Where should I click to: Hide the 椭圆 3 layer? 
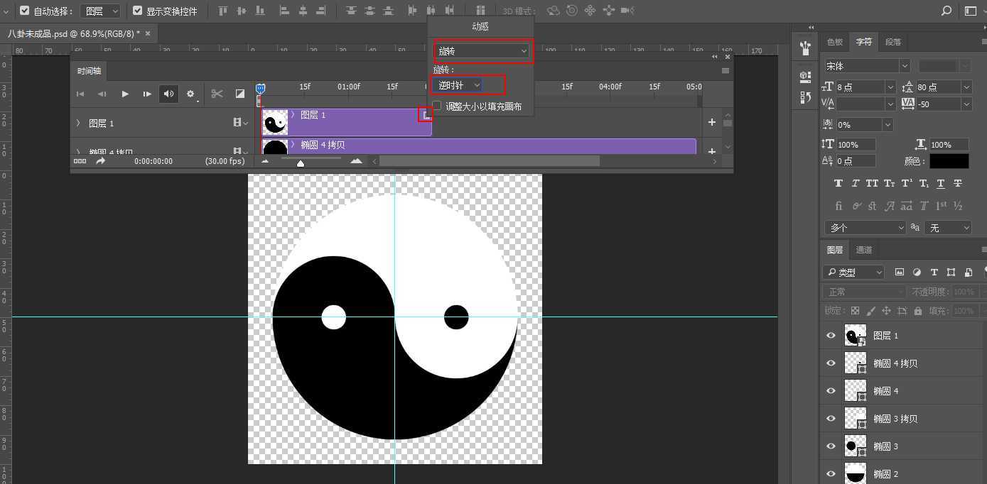pos(831,446)
